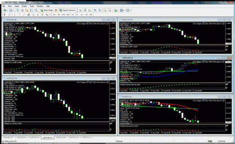Select the arrows drawing tool

coord(47,15)
